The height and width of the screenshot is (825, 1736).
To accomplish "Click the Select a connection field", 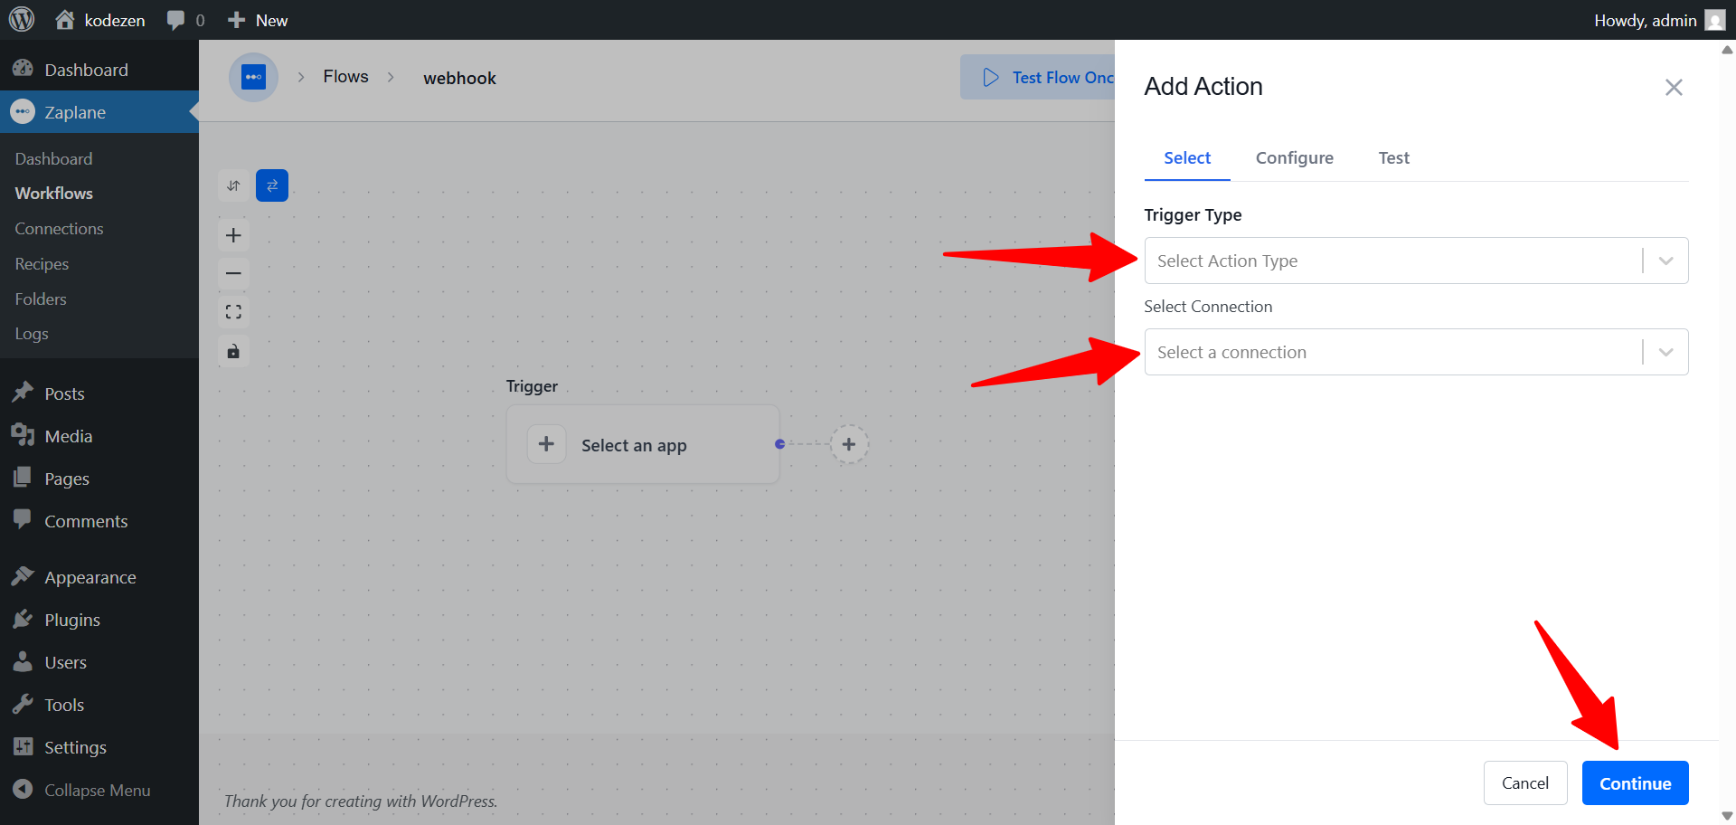I will point(1416,352).
